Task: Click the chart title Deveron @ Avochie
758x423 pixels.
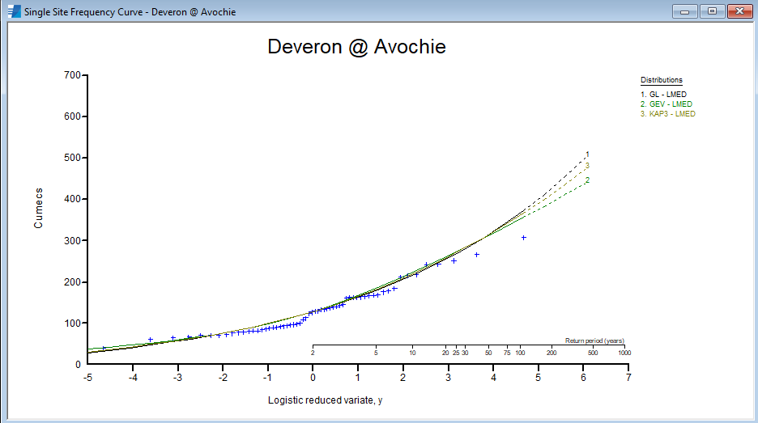Action: coord(356,47)
